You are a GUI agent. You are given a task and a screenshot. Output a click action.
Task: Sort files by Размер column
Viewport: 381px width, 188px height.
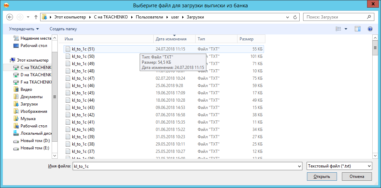(247, 39)
